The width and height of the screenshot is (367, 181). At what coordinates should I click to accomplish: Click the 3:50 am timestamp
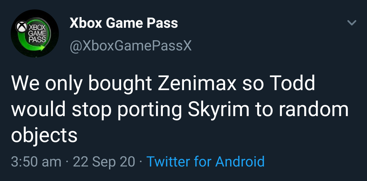pos(36,161)
